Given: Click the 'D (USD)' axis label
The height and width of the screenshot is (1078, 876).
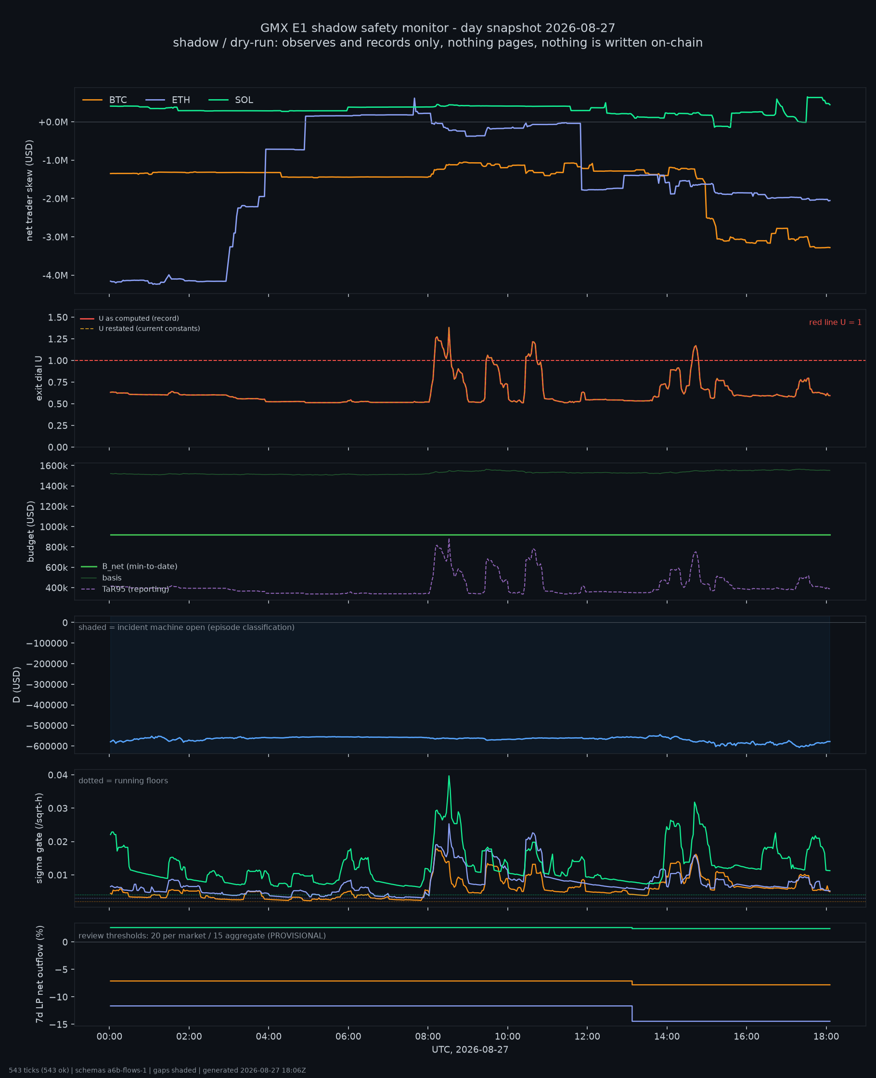Looking at the screenshot, I should pyautogui.click(x=17, y=684).
